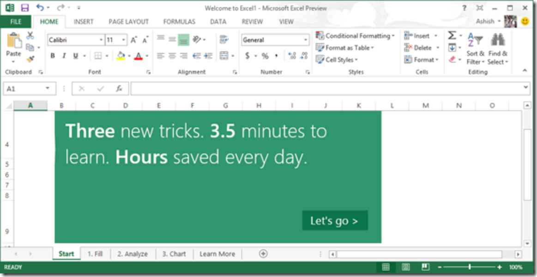Click Decrease Indent icon
The width and height of the screenshot is (537, 277).
[x=196, y=55]
